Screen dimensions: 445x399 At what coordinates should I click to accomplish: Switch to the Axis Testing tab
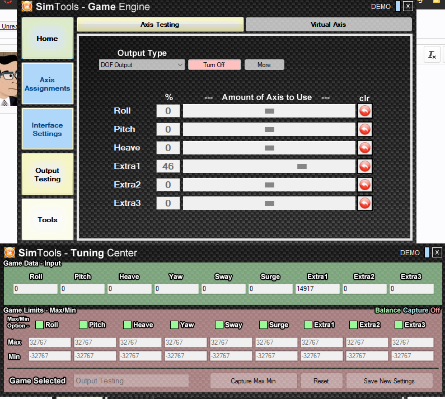[x=160, y=25]
